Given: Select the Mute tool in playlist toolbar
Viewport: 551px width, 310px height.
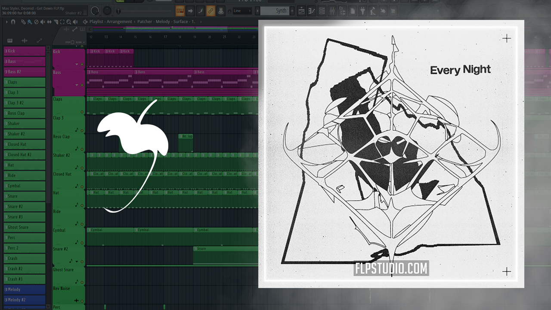Looking at the screenshot, I should point(43,22).
